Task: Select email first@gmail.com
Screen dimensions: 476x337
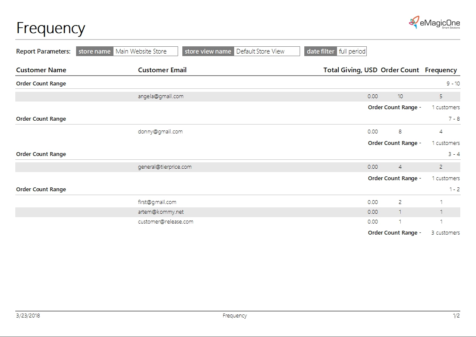Action: 157,202
